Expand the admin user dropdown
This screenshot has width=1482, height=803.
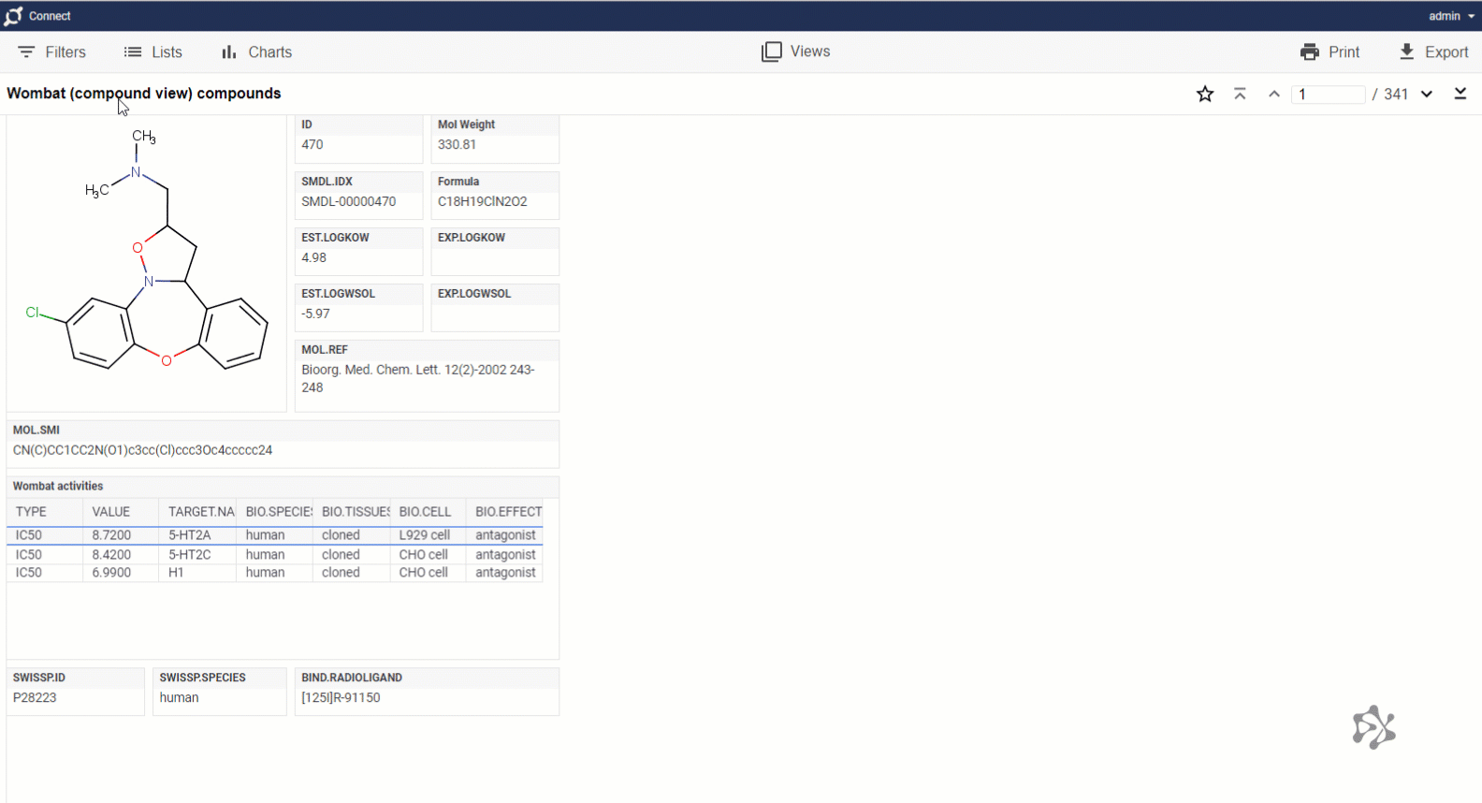1451,16
